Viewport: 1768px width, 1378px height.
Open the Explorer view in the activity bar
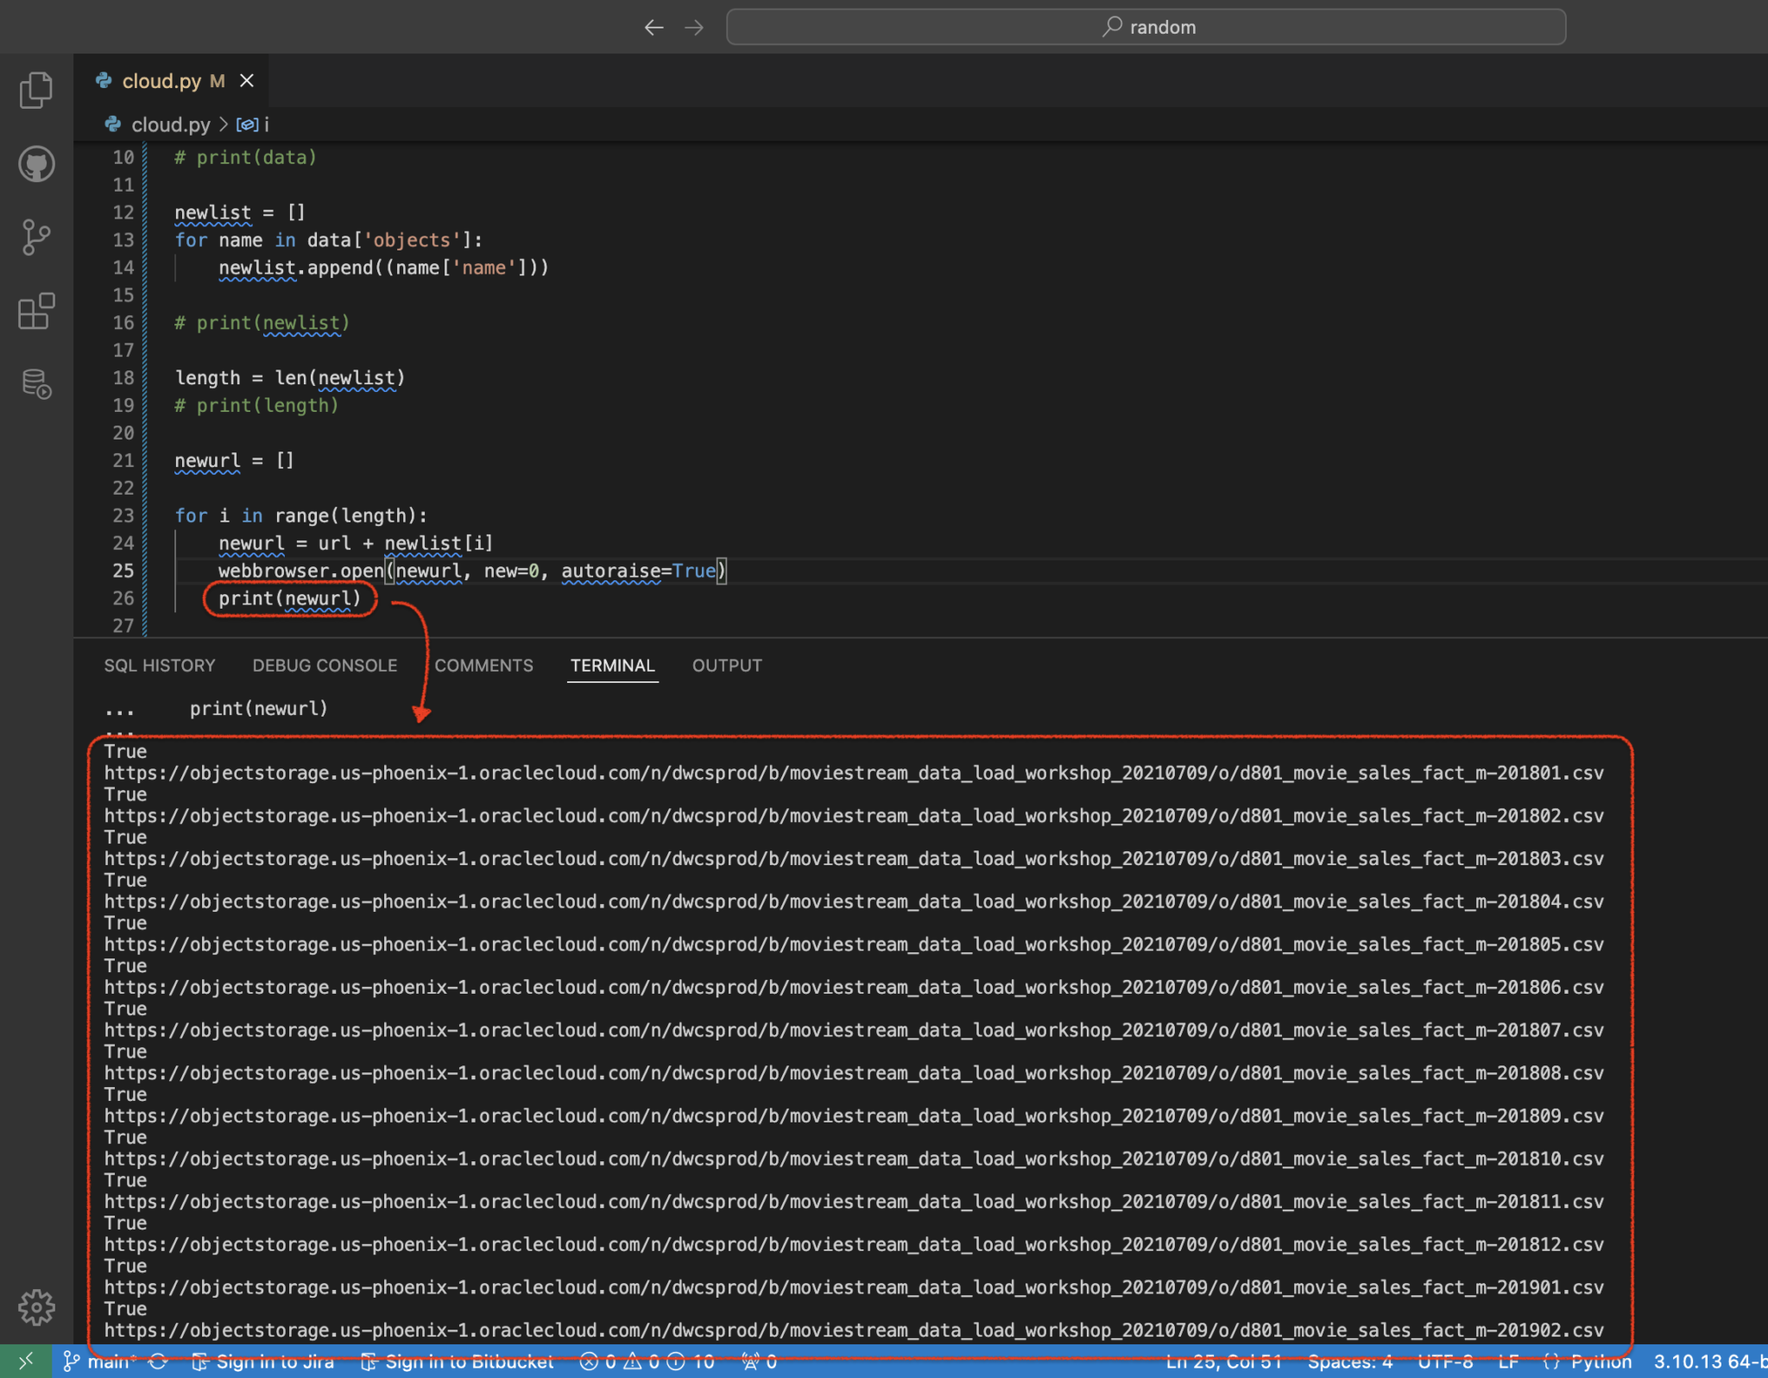tap(35, 89)
